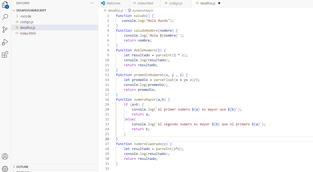Click line number 18 in the gutter

pyautogui.click(x=107, y=99)
